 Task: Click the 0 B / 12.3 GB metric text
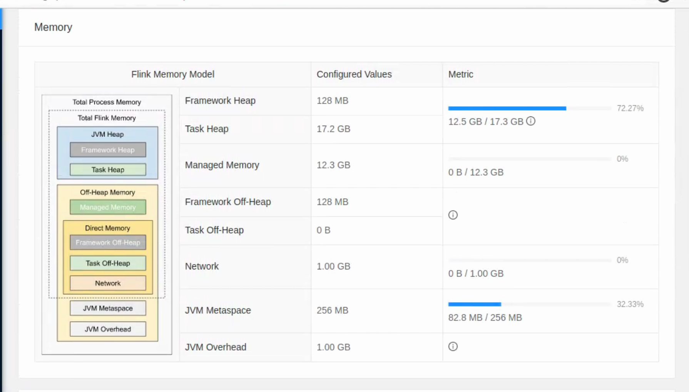(x=476, y=172)
